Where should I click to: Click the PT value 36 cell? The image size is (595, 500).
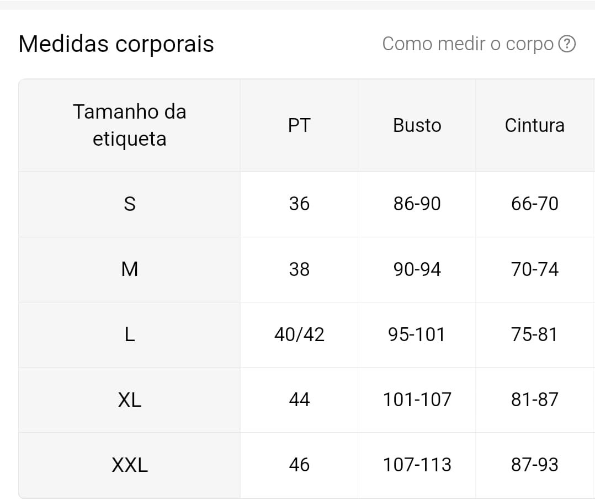pos(299,204)
